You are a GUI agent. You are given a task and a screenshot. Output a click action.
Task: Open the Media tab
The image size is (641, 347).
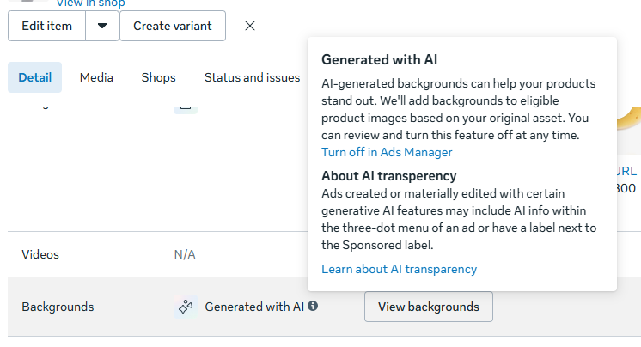point(96,77)
